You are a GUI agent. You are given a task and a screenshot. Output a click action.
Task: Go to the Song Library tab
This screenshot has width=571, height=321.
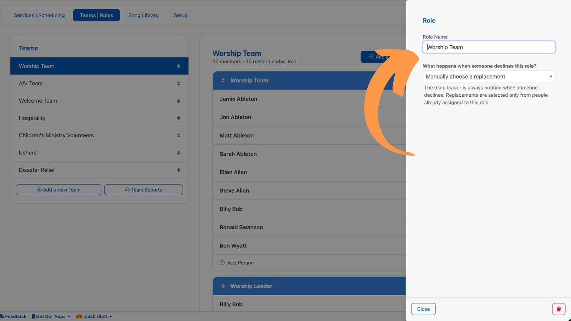tap(143, 15)
